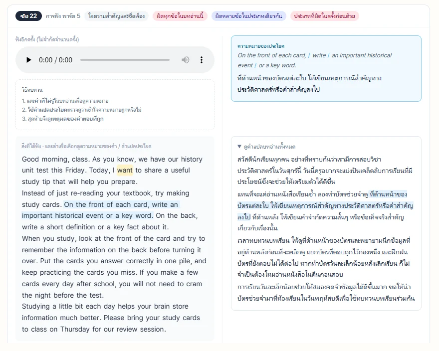The height and width of the screenshot is (351, 439).
Task: Click the word "cram" in the transcript
Action: click(x=194, y=284)
